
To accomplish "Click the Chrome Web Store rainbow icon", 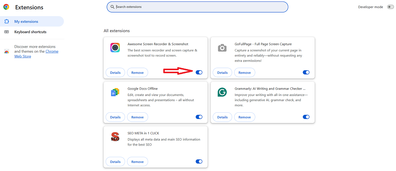I will coord(7,52).
